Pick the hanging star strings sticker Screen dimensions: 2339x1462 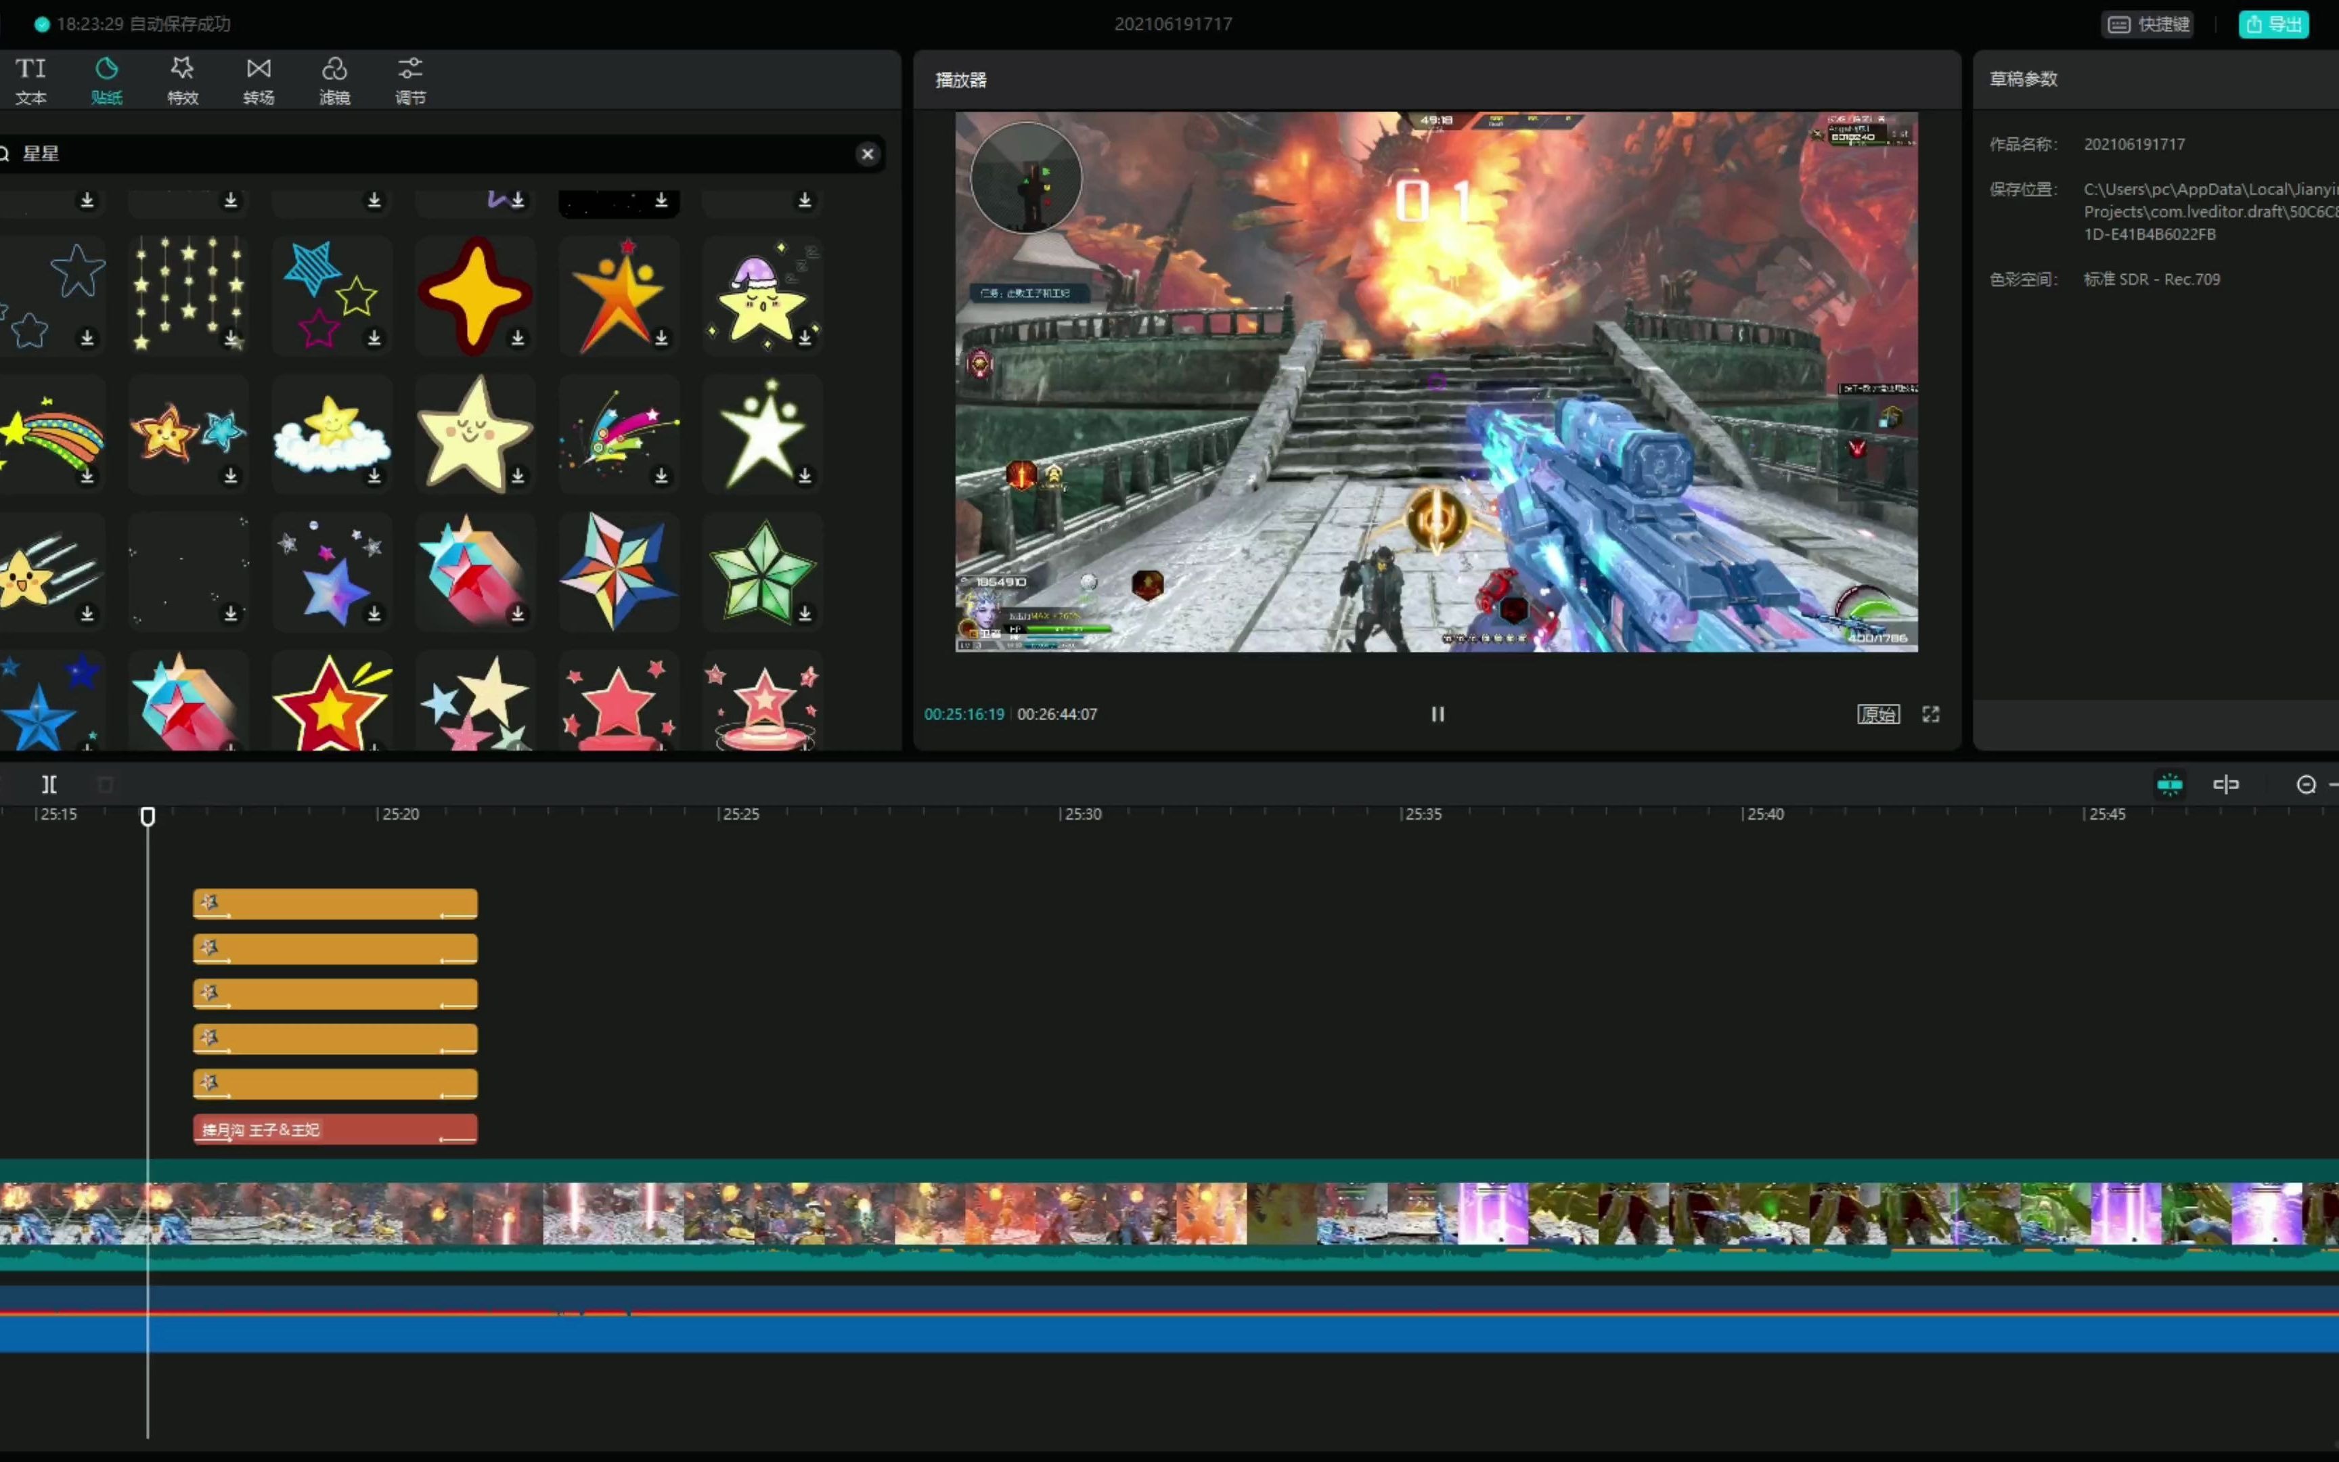187,295
